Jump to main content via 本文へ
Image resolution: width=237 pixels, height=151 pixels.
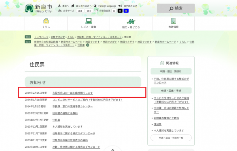pos(64,6)
